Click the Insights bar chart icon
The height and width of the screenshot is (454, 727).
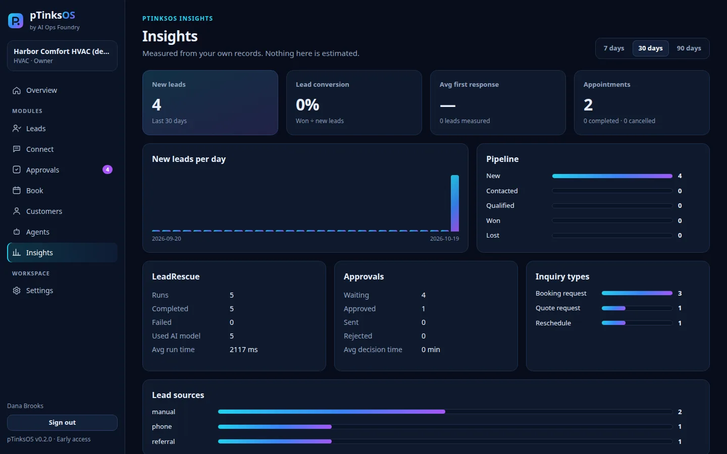(17, 253)
